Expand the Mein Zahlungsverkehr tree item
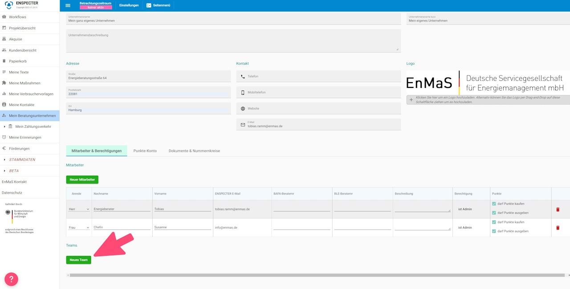 click(x=4, y=127)
